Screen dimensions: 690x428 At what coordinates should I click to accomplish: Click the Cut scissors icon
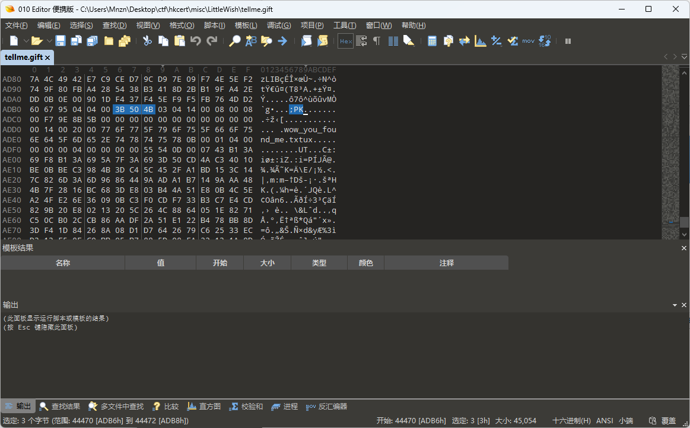click(x=147, y=41)
